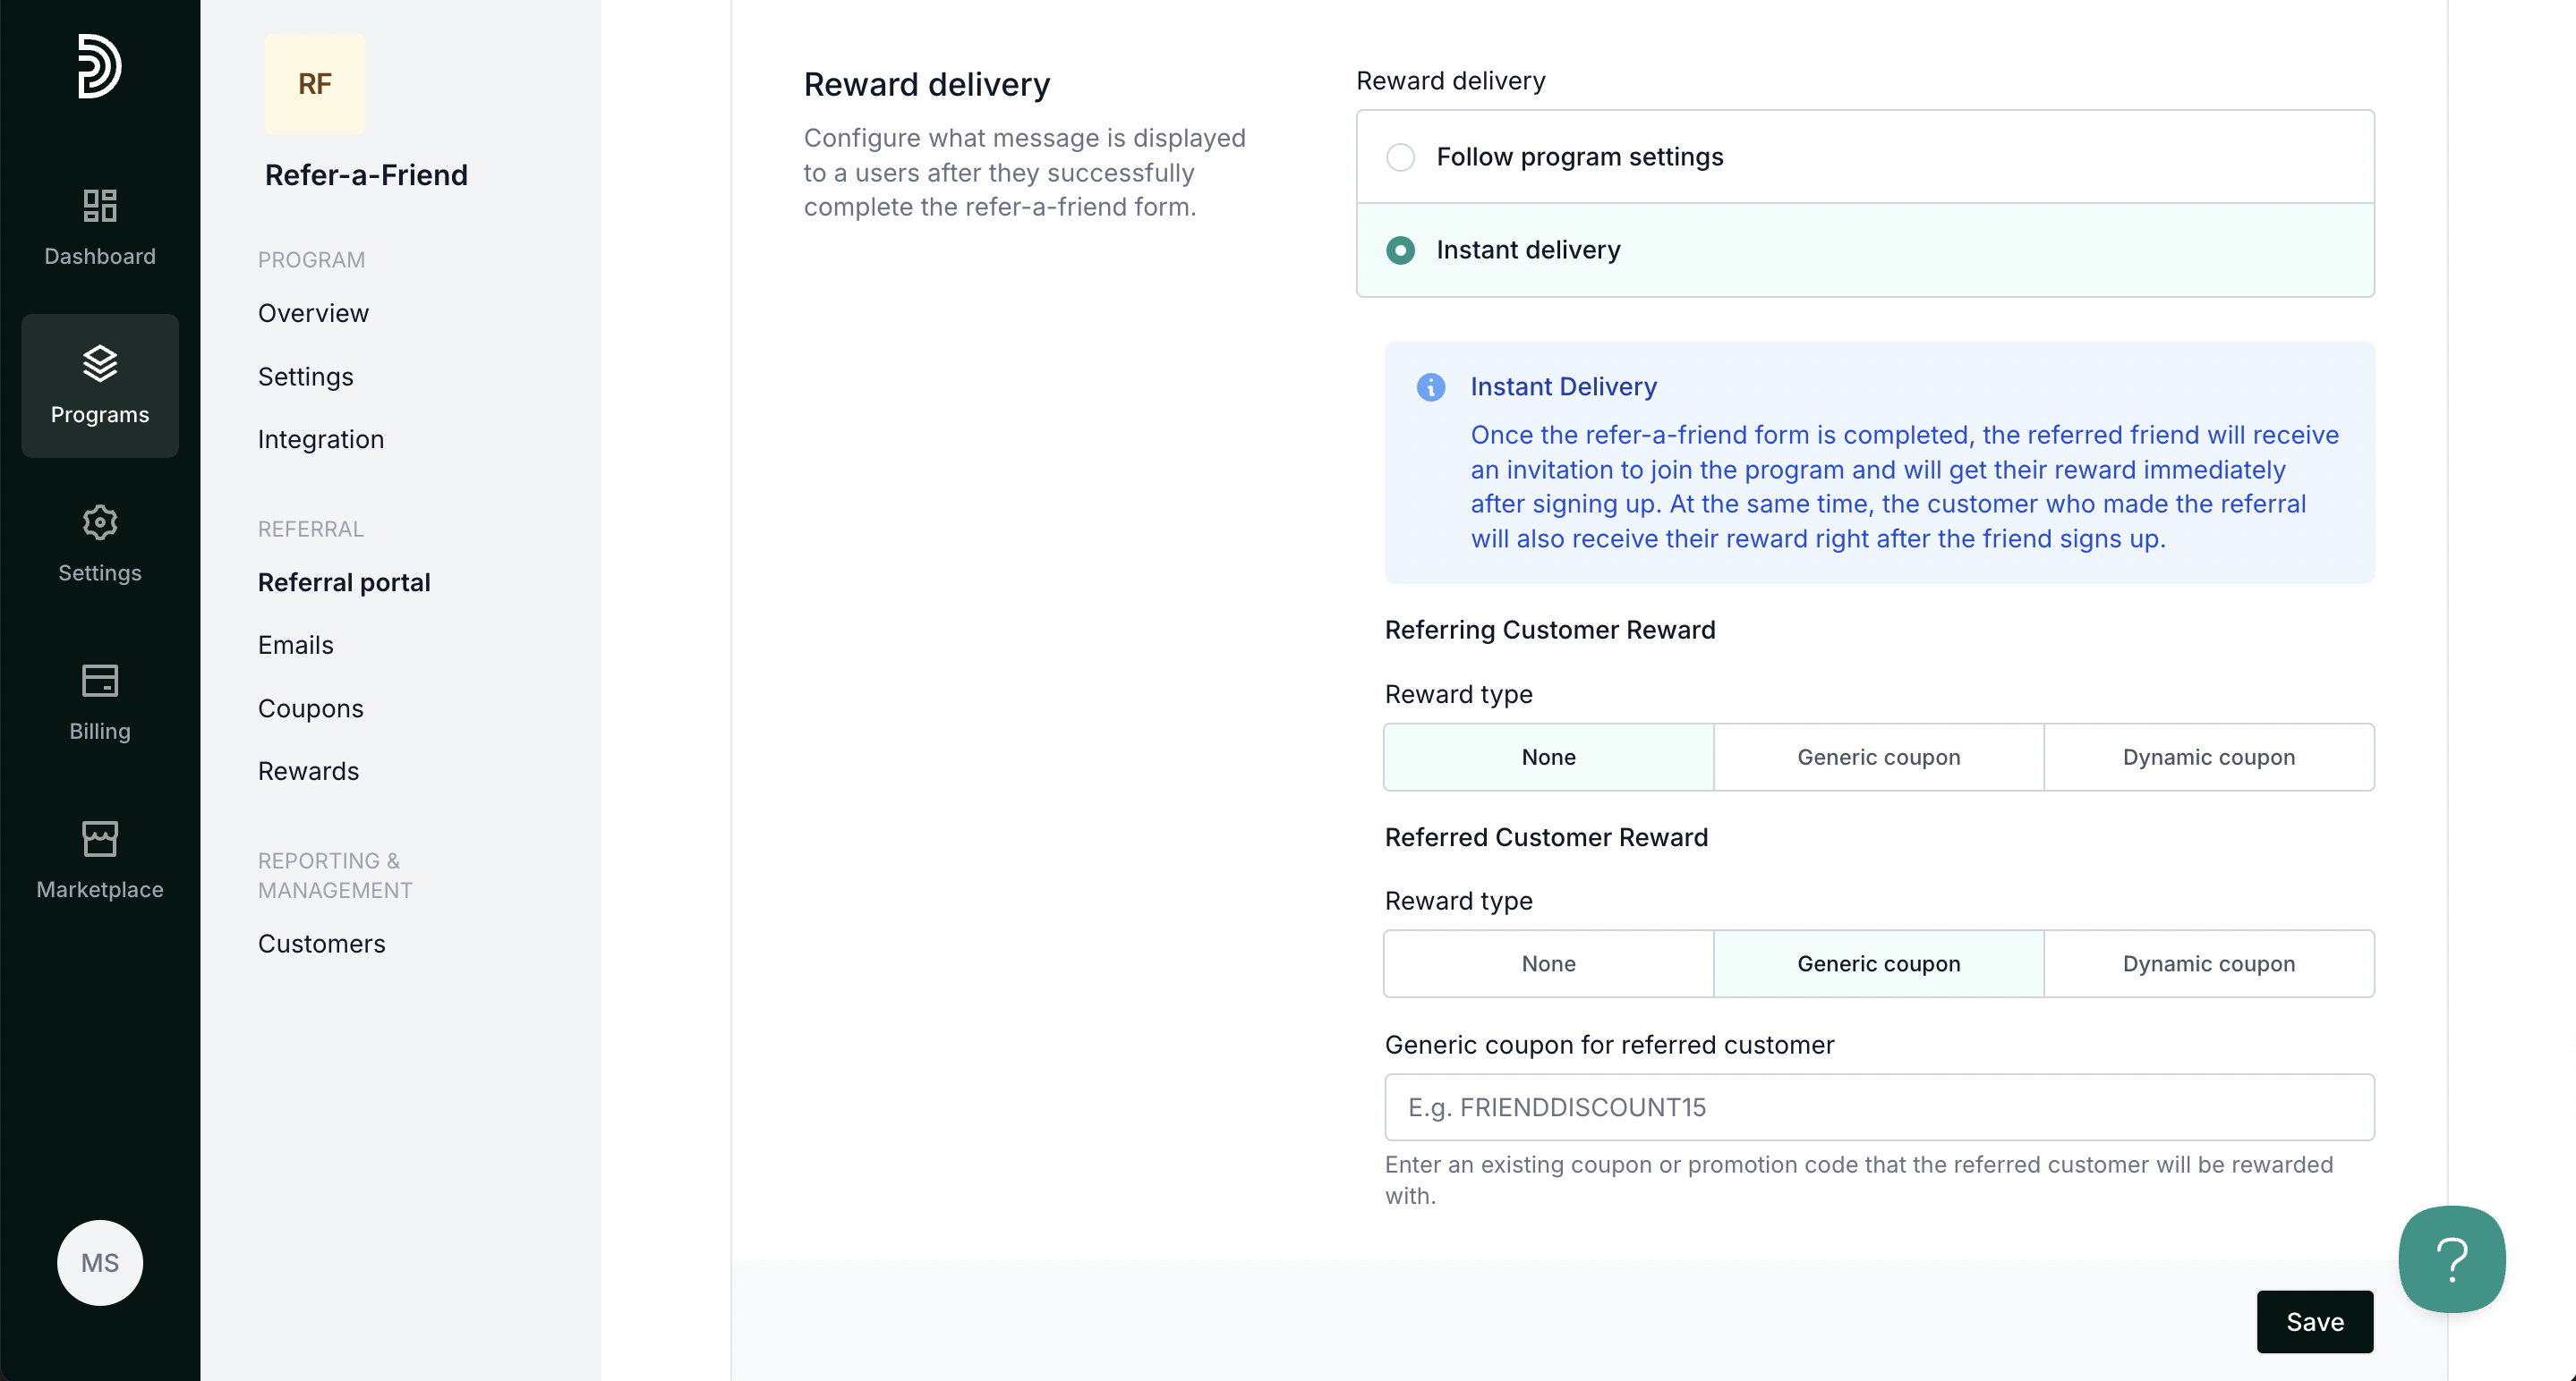
Task: Click the MS user avatar
Action: [100, 1262]
